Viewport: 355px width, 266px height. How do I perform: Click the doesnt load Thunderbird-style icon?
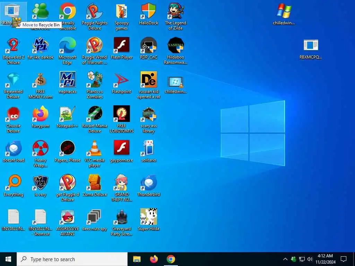tap(14, 148)
